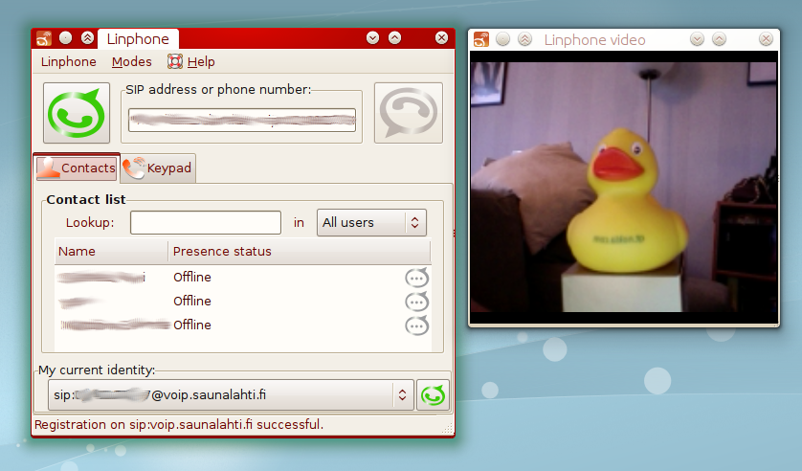This screenshot has width=802, height=471.
Task: Click the third row's Offline status
Action: pyautogui.click(x=192, y=325)
